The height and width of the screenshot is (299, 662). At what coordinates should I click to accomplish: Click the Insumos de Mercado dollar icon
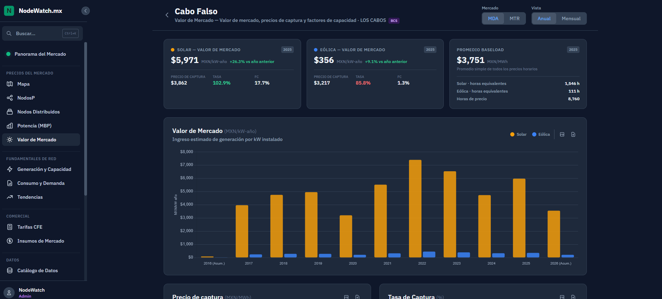10,241
